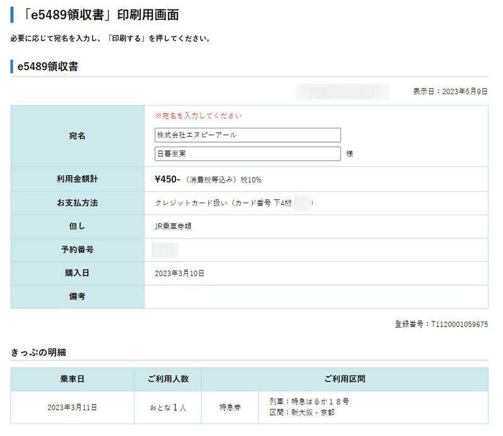Screen dimensions: 503x436
Task: Click the red notice ※宛名を入力してください
Action: [198, 116]
